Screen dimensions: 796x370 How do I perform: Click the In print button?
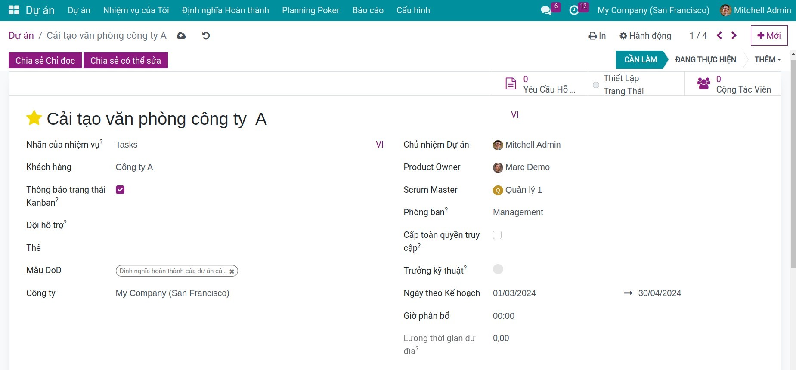tap(597, 36)
